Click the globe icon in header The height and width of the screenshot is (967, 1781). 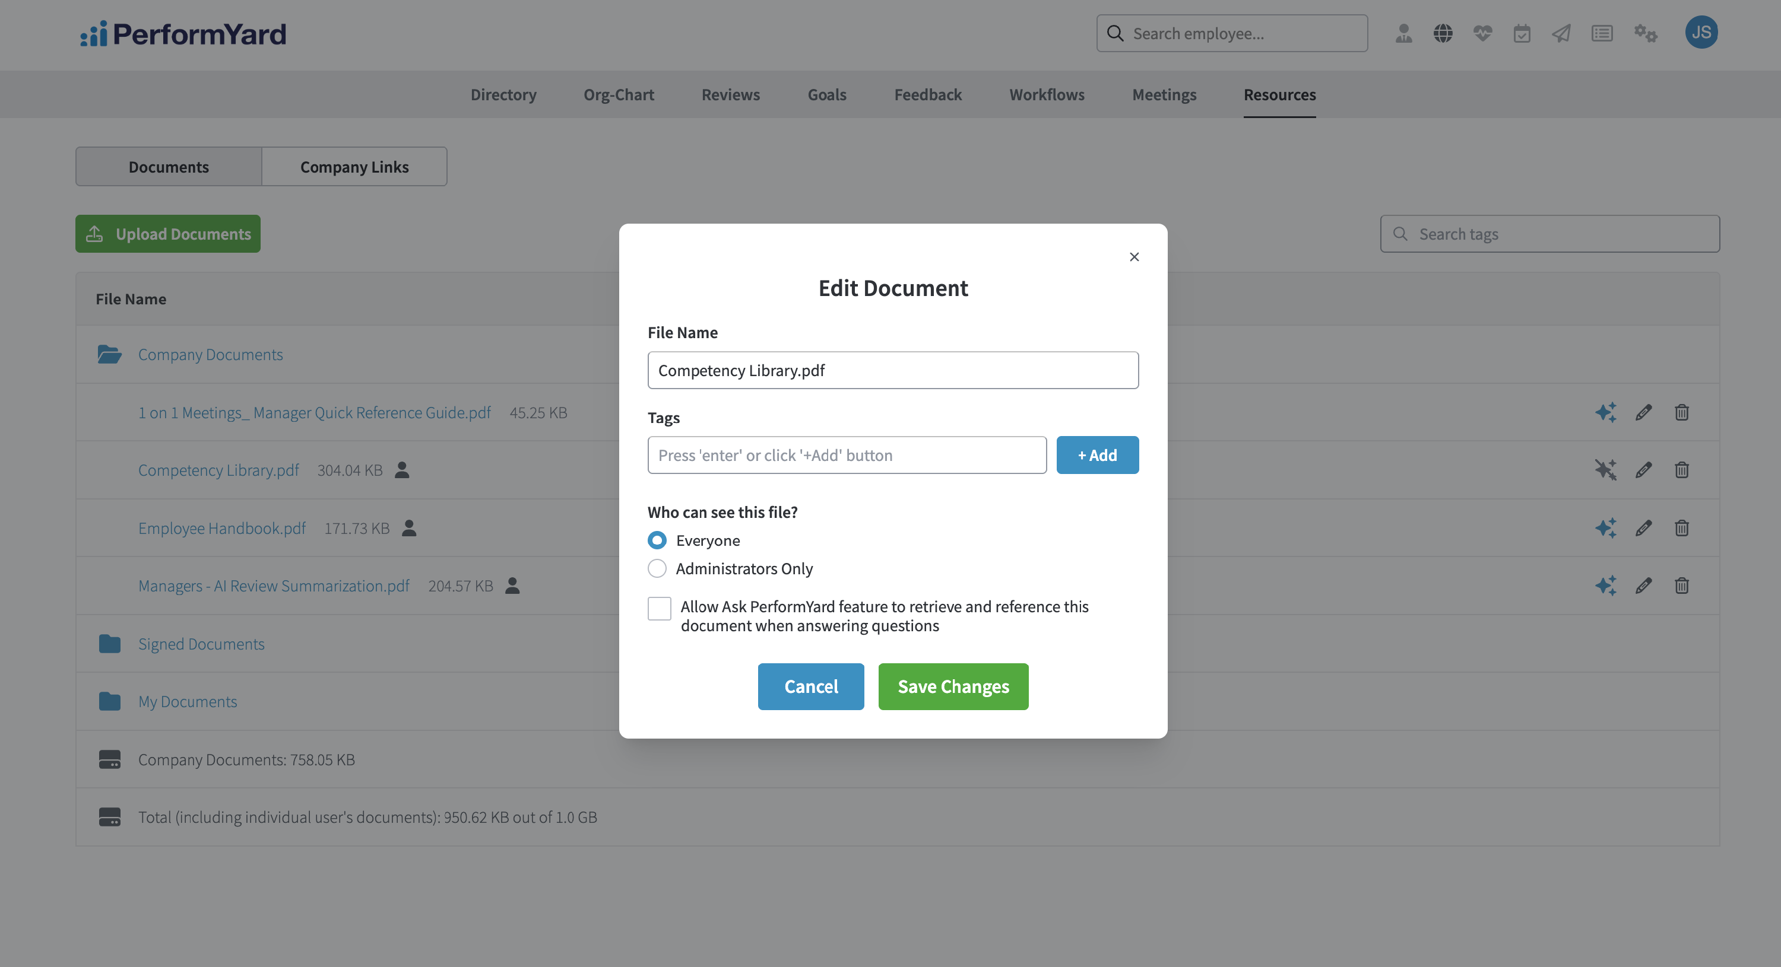point(1443,33)
